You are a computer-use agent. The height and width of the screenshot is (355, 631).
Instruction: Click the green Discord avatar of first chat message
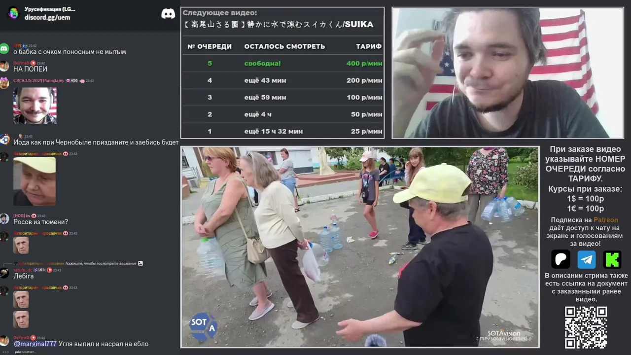[x=4, y=48]
